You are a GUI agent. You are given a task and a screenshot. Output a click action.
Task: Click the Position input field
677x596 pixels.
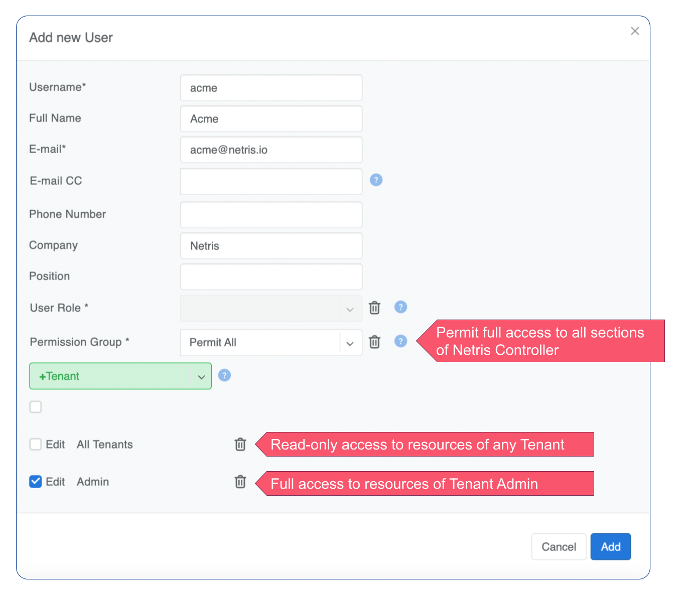(x=271, y=276)
